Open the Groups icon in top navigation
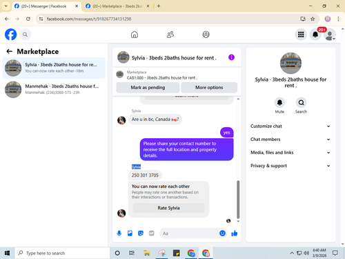Viewport: 345px width, 259px height. (x=206, y=35)
